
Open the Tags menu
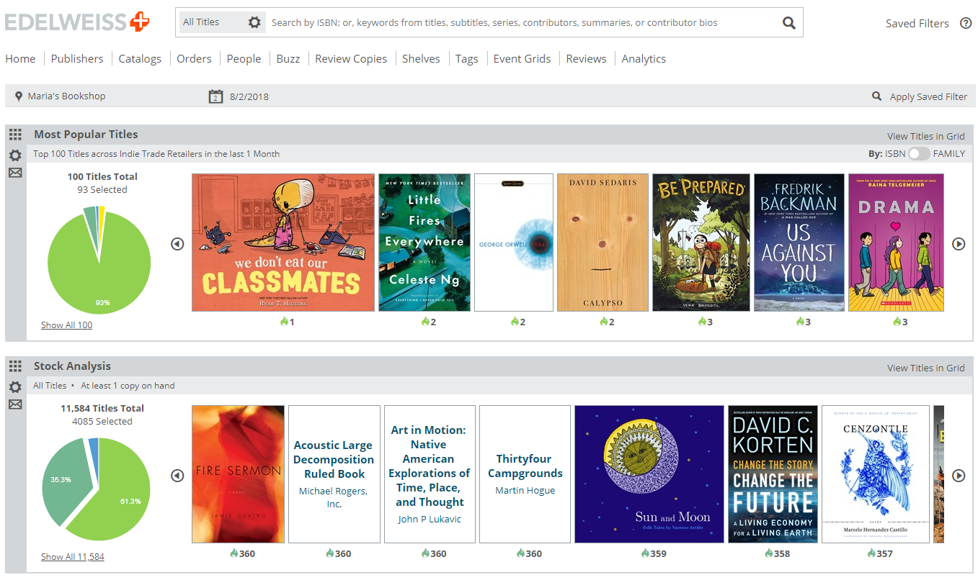click(467, 59)
